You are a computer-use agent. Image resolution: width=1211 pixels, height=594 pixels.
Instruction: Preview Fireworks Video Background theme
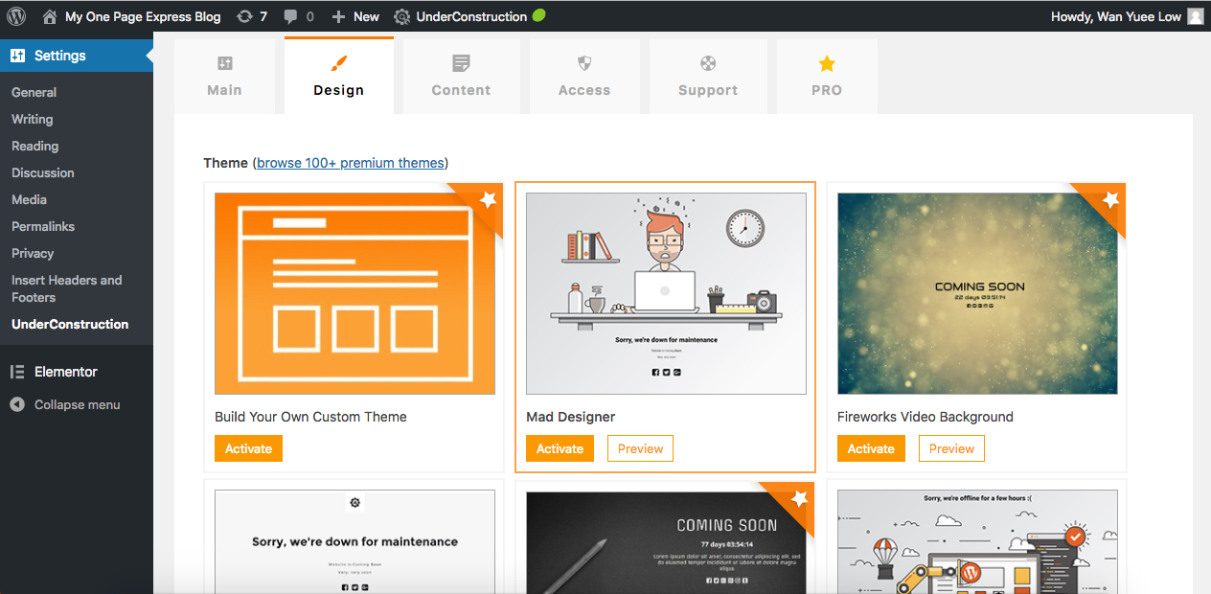point(951,448)
